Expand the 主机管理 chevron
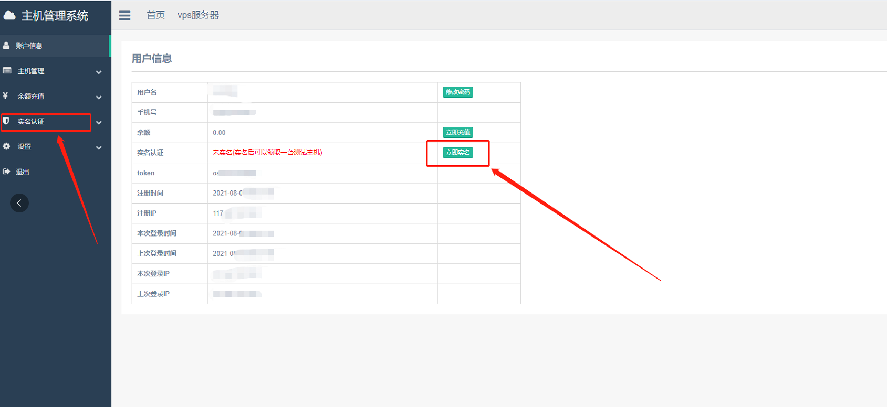Image resolution: width=887 pixels, height=407 pixels. (99, 72)
